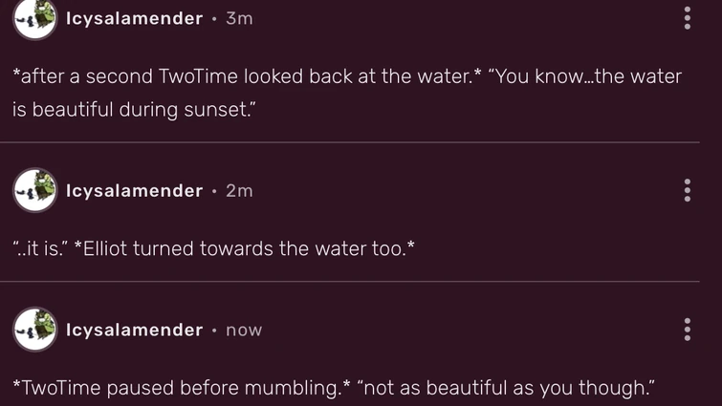
Task: Open Icysalamender's profile from the 3m comment username
Action: click(x=134, y=19)
